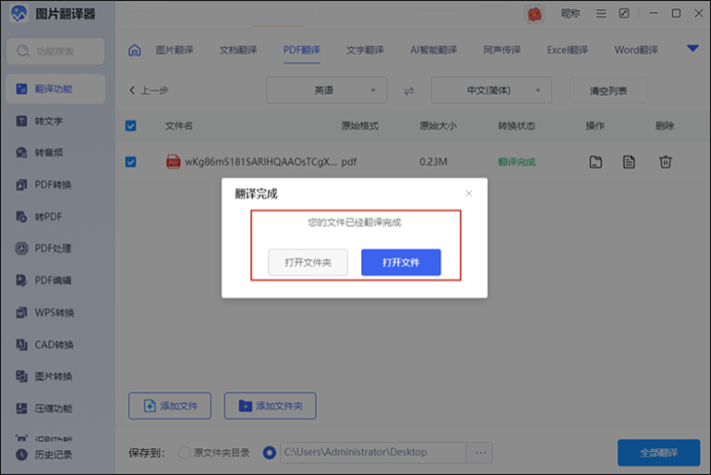Click the 翻译完成 status in the file row
The image size is (711, 475).
(x=516, y=161)
